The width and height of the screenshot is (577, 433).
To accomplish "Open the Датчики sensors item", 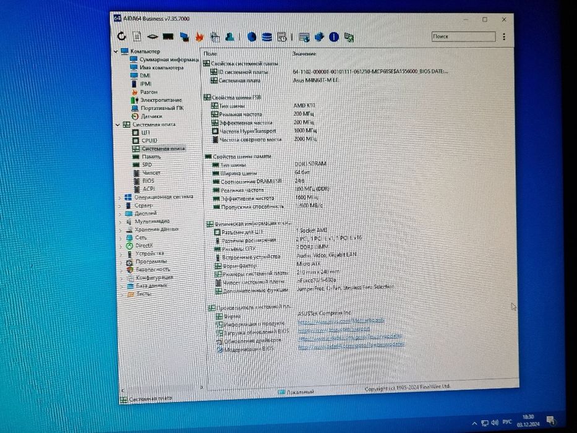I will tap(152, 116).
